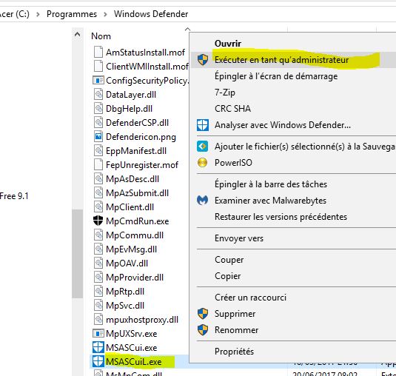Click the DataLayer.dll file icon
This screenshot has width=396, height=376.
click(x=98, y=95)
